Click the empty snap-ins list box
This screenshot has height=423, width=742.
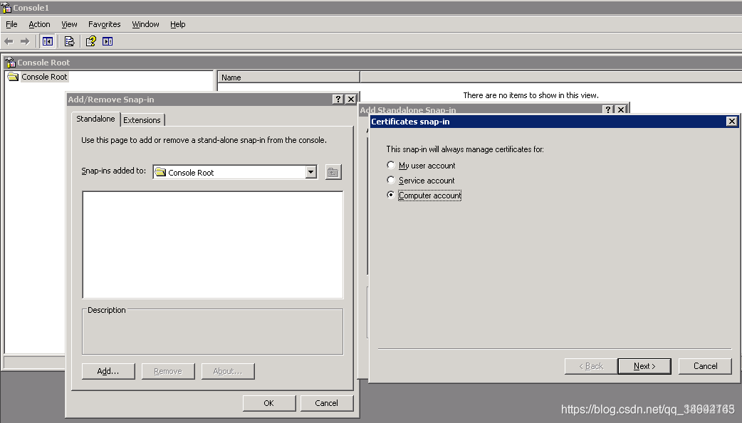212,245
